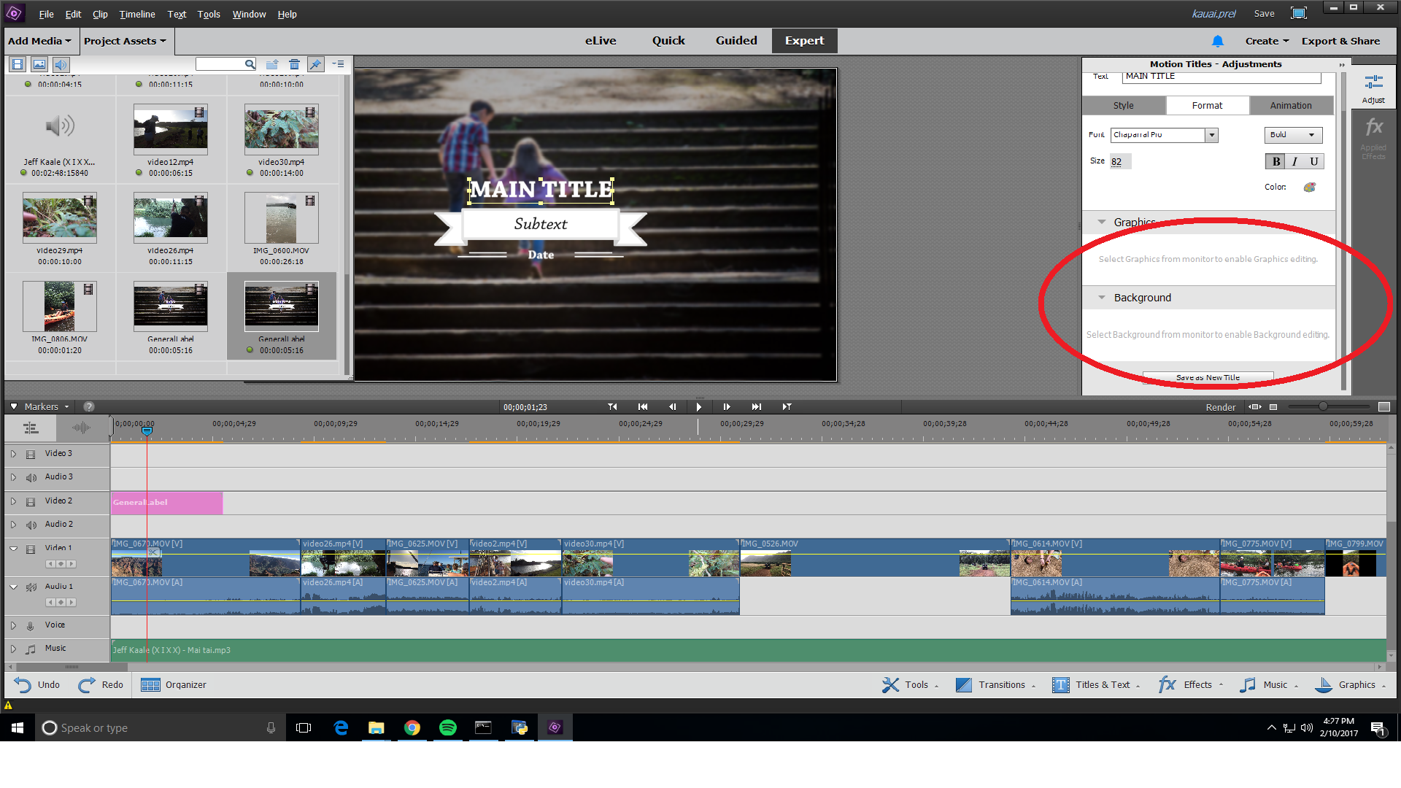Image resolution: width=1401 pixels, height=788 pixels.
Task: Click zoom out timeline icon
Action: point(1273,407)
